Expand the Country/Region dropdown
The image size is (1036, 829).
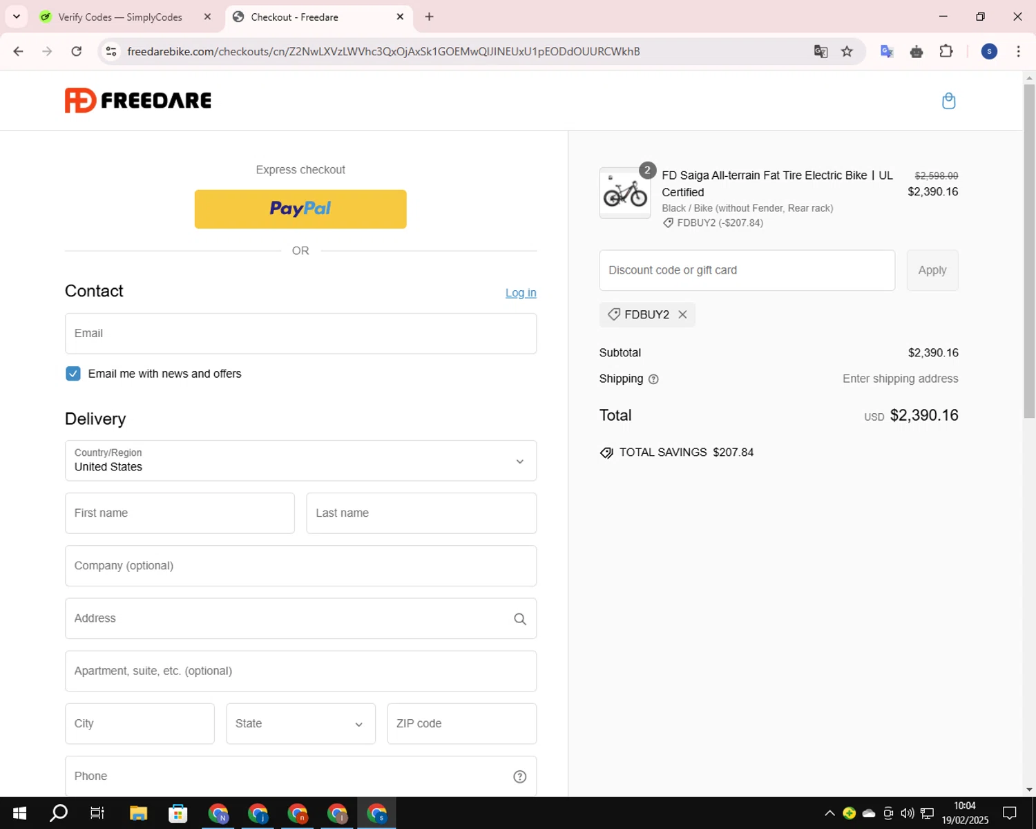click(300, 461)
